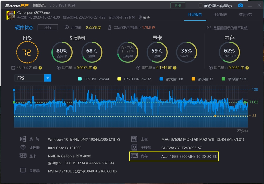Click the MSI MD271UL monitor text
Viewport: 264px width, 184px height.
[x=82, y=171]
